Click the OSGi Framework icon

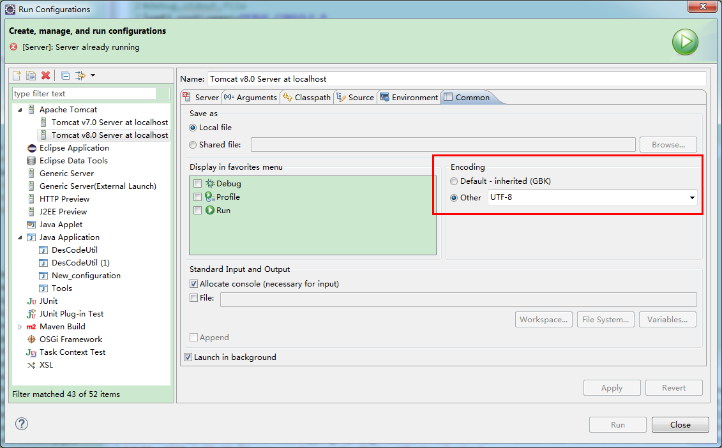[31, 340]
